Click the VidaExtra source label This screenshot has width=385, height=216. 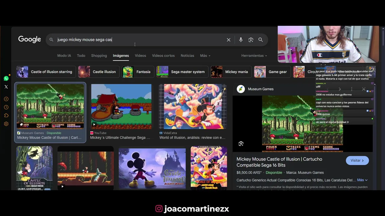click(170, 133)
